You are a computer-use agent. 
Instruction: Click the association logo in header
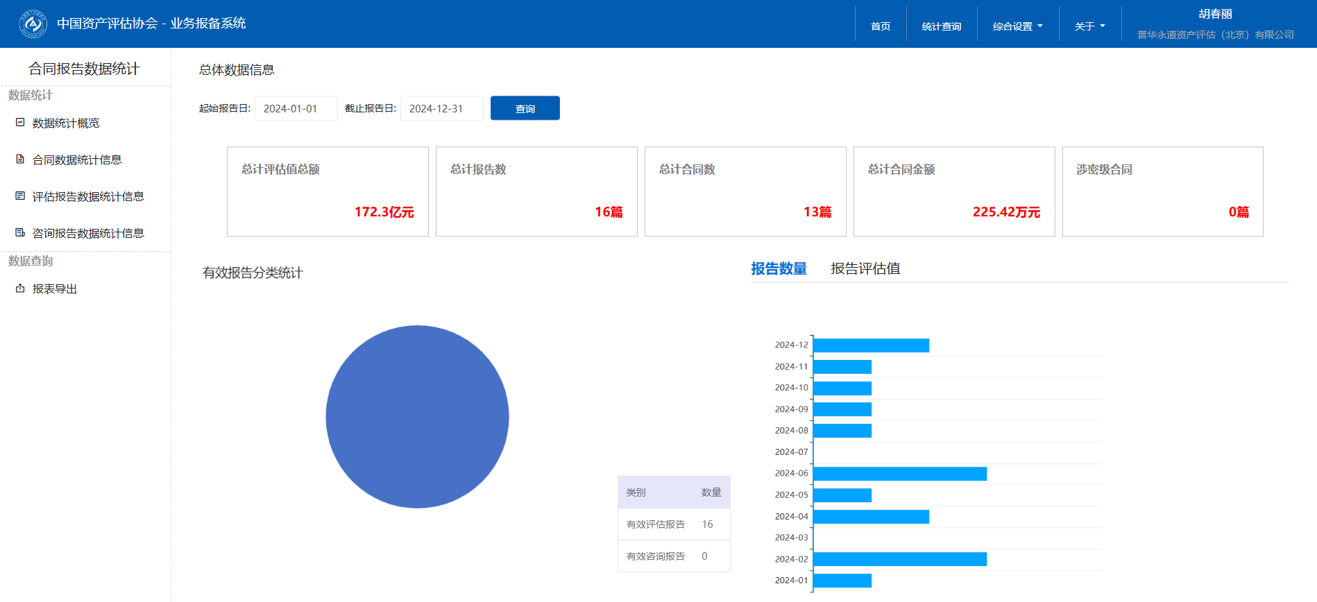coord(33,24)
